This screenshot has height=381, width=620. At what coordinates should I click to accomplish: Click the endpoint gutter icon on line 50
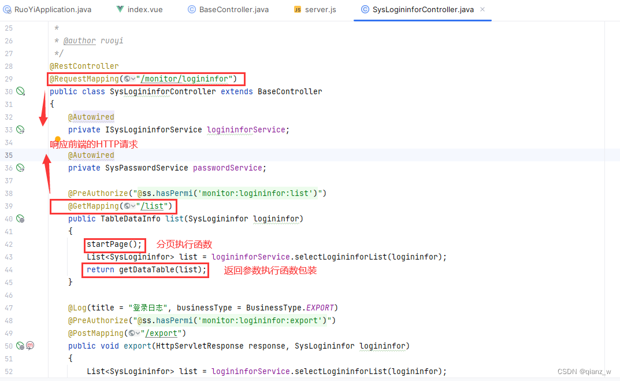pyautogui.click(x=20, y=346)
